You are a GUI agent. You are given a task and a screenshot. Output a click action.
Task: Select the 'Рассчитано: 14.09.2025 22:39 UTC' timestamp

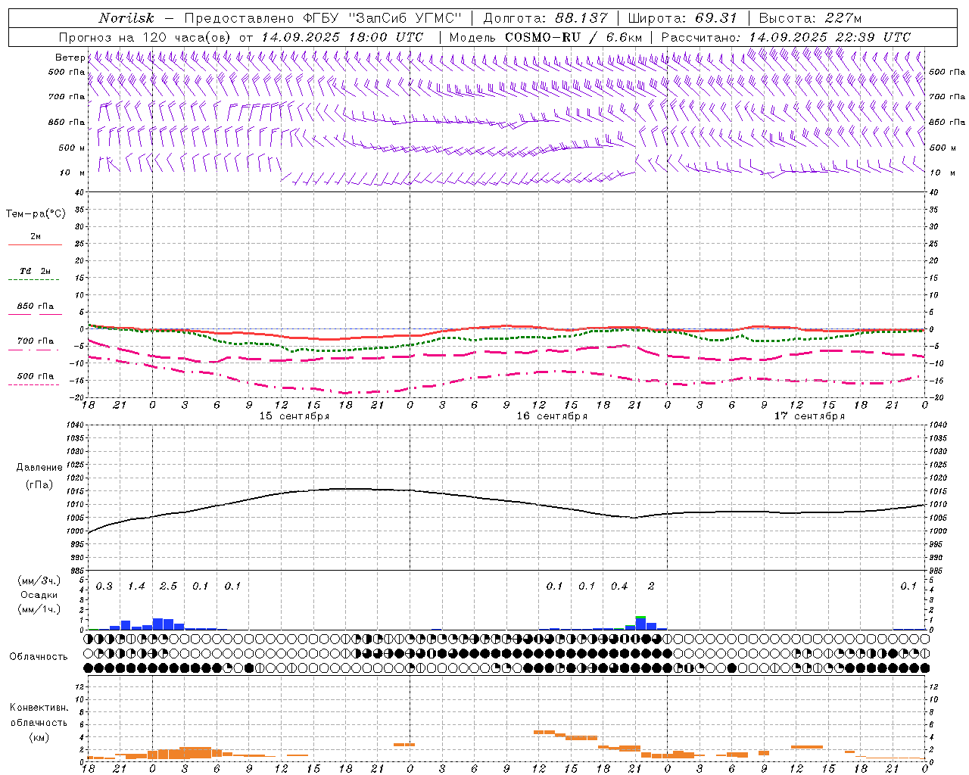786,37
